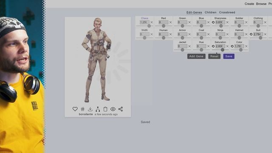
Task: Open the family tree icon
Action: click(x=98, y=109)
